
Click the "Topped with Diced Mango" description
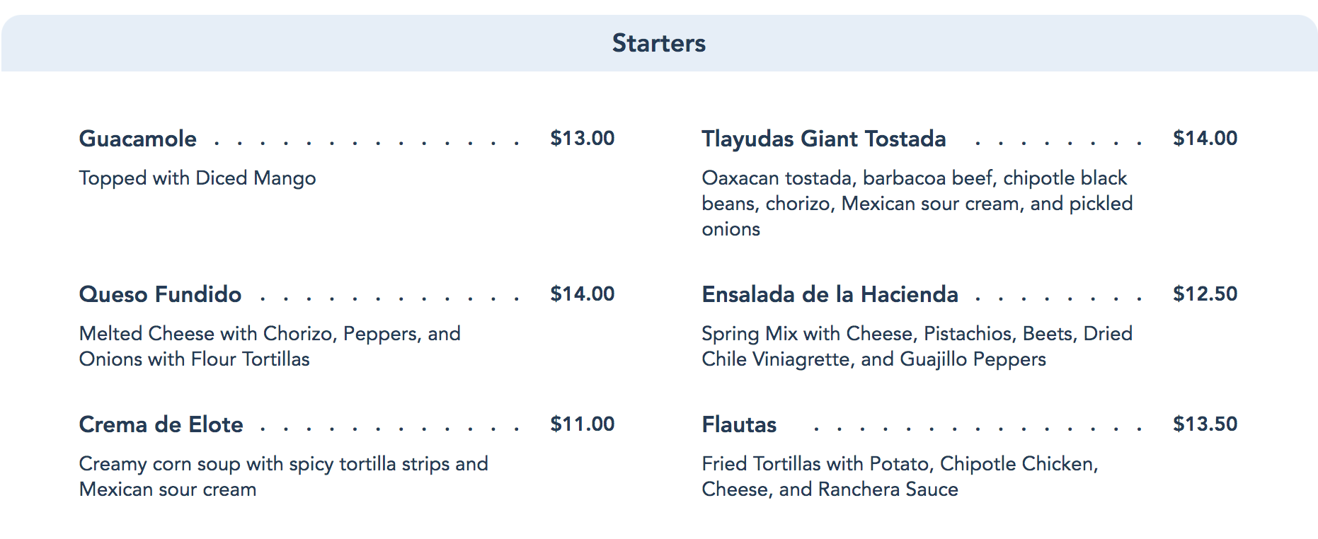pyautogui.click(x=197, y=178)
